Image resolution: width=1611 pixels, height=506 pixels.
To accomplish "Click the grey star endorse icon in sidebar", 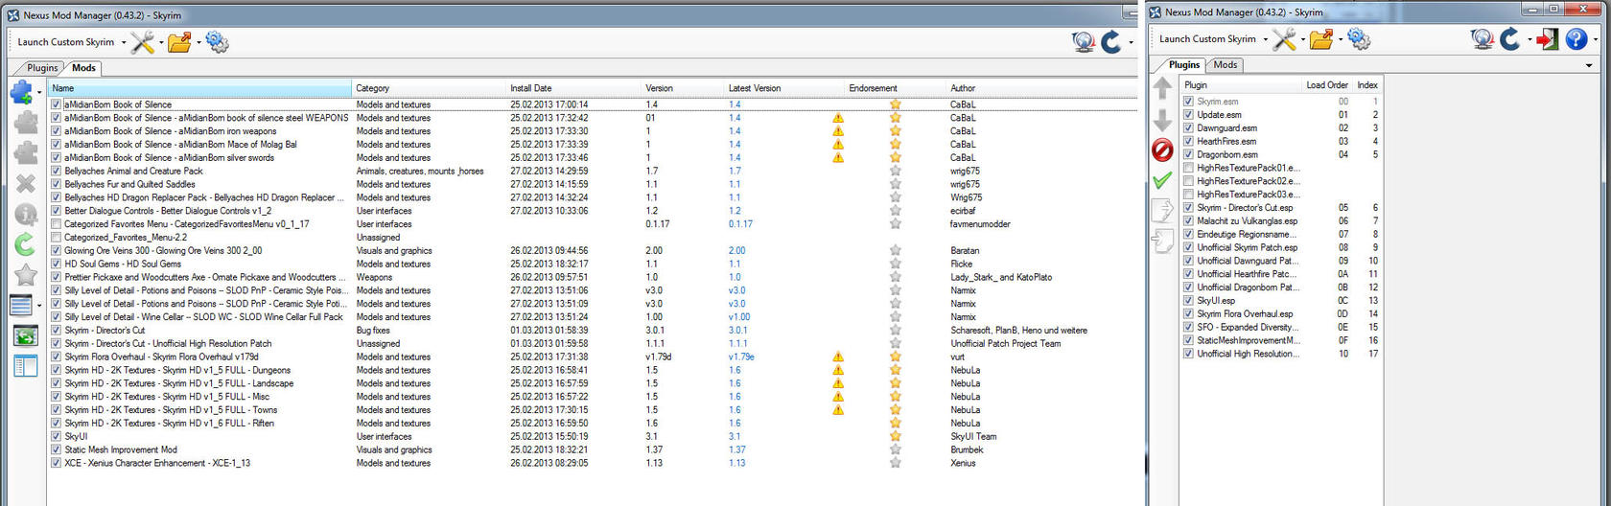I will click(25, 276).
